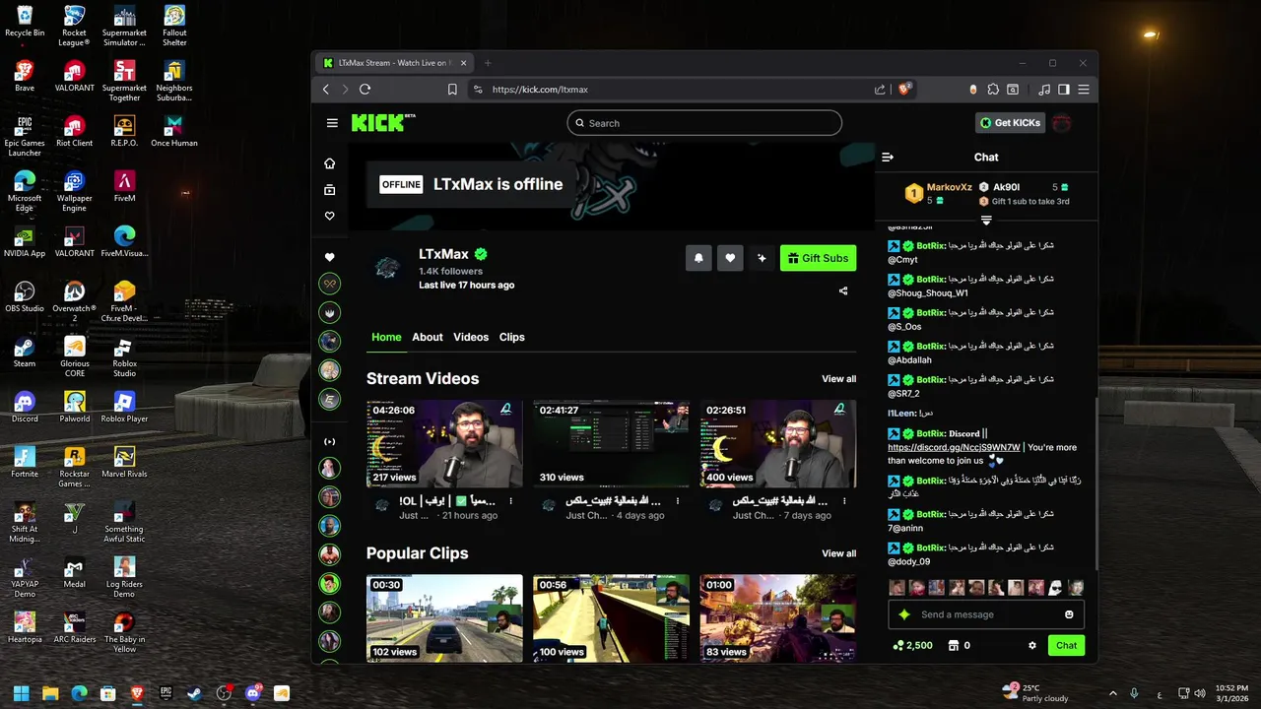Play the 00:56 popular clip
Viewport: 1261px width, 709px height.
(612, 618)
